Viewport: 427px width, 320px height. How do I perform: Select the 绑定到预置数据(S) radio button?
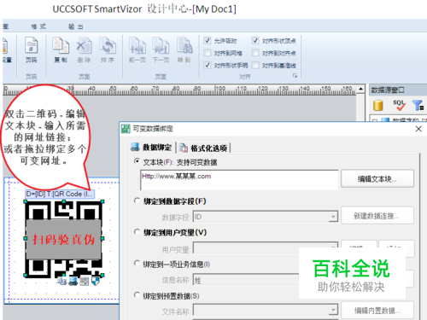[137, 295]
